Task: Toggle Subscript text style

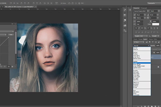Action: point(151,28)
